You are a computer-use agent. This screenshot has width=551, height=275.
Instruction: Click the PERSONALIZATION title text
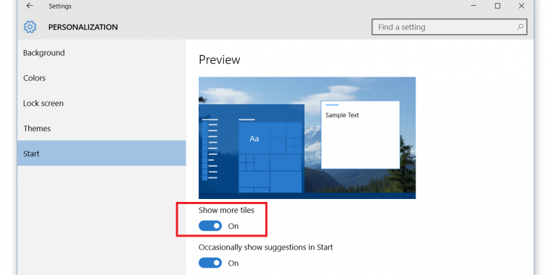83,27
